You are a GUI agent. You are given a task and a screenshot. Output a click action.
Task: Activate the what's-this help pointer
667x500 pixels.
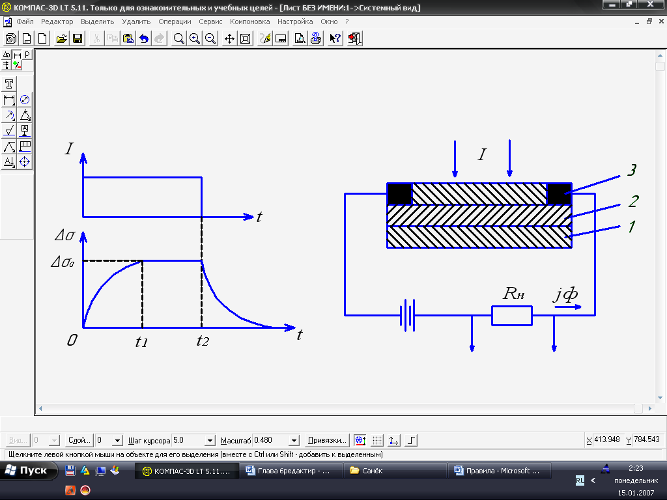[x=335, y=38]
